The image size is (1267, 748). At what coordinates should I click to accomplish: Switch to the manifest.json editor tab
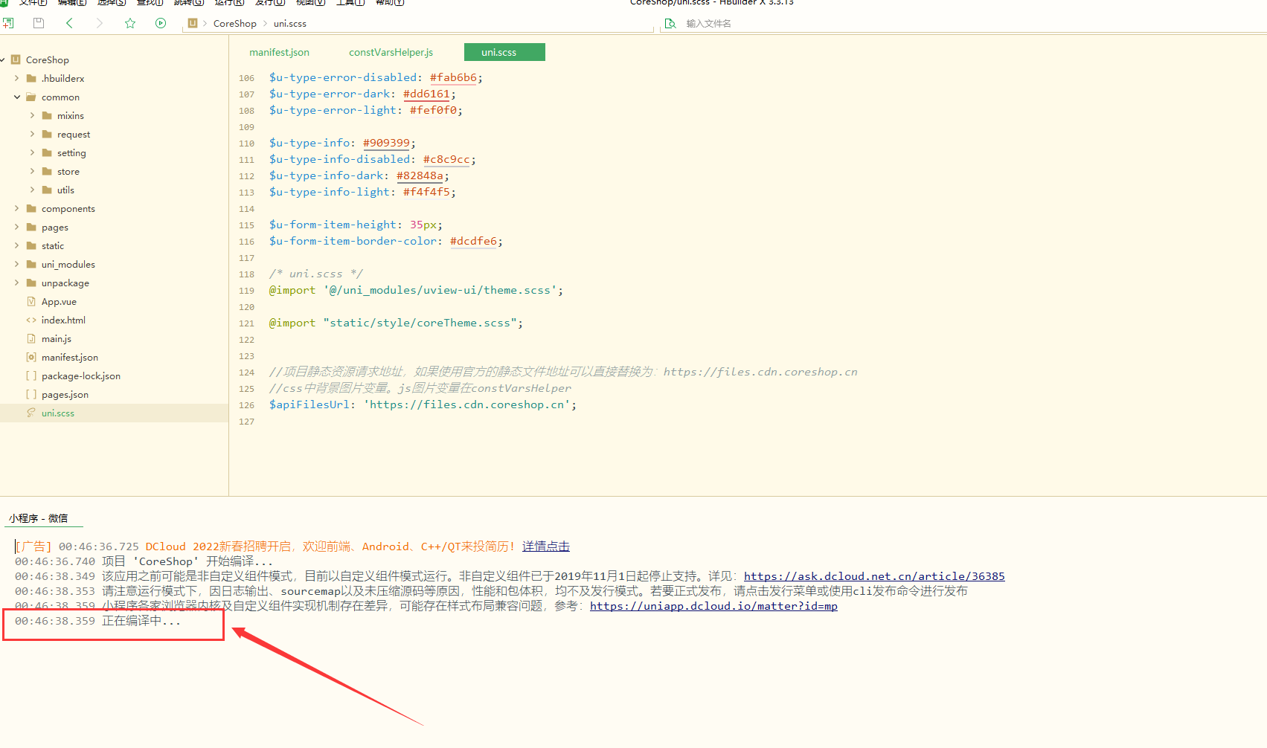click(279, 52)
